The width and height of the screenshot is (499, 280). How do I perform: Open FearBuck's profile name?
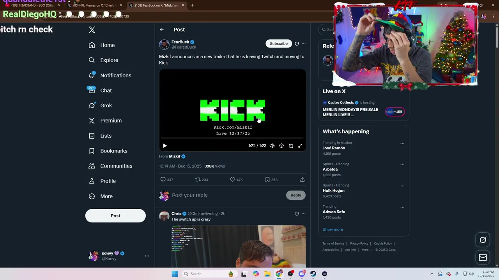point(180,42)
